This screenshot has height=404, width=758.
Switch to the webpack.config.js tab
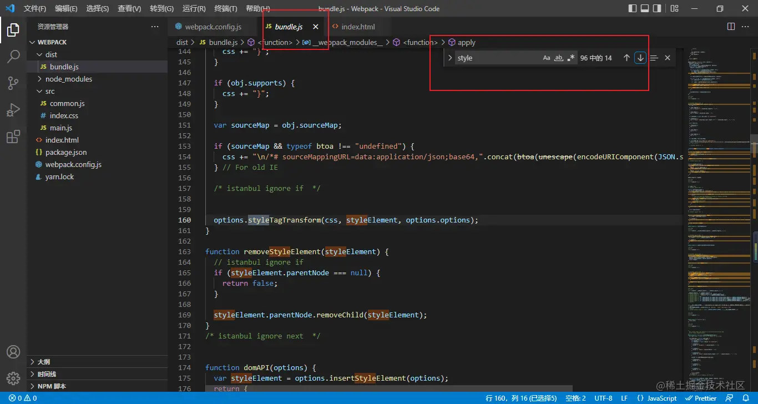tap(213, 27)
